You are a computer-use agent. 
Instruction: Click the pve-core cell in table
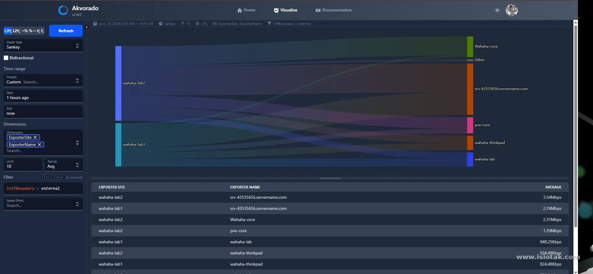[238, 231]
